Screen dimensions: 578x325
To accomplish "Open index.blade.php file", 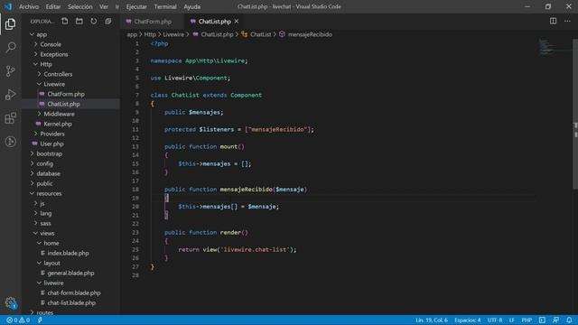I will [68, 253].
